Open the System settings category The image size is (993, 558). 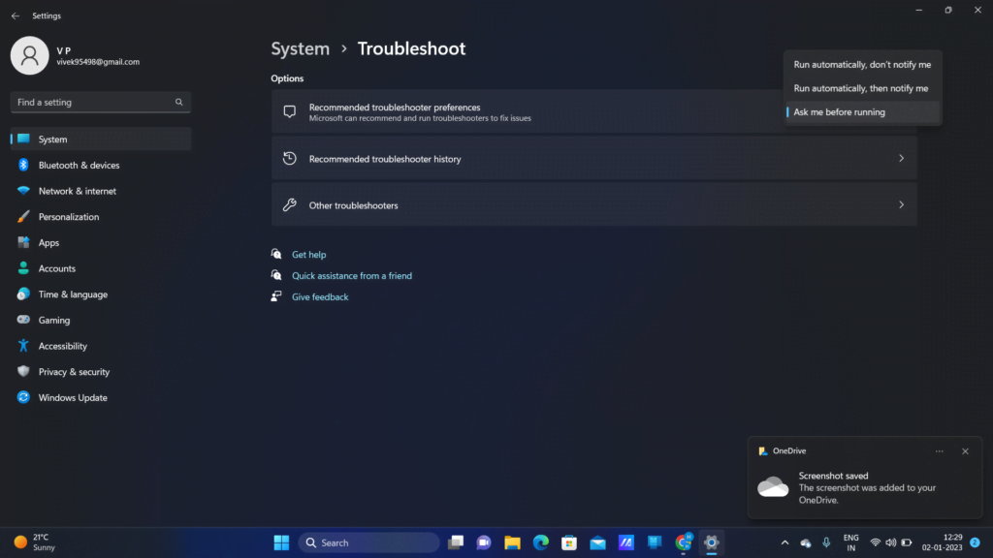point(101,139)
